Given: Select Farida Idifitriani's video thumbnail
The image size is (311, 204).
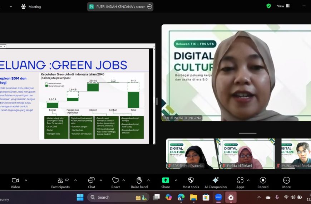Looking at the screenshot, I should click(247, 154).
